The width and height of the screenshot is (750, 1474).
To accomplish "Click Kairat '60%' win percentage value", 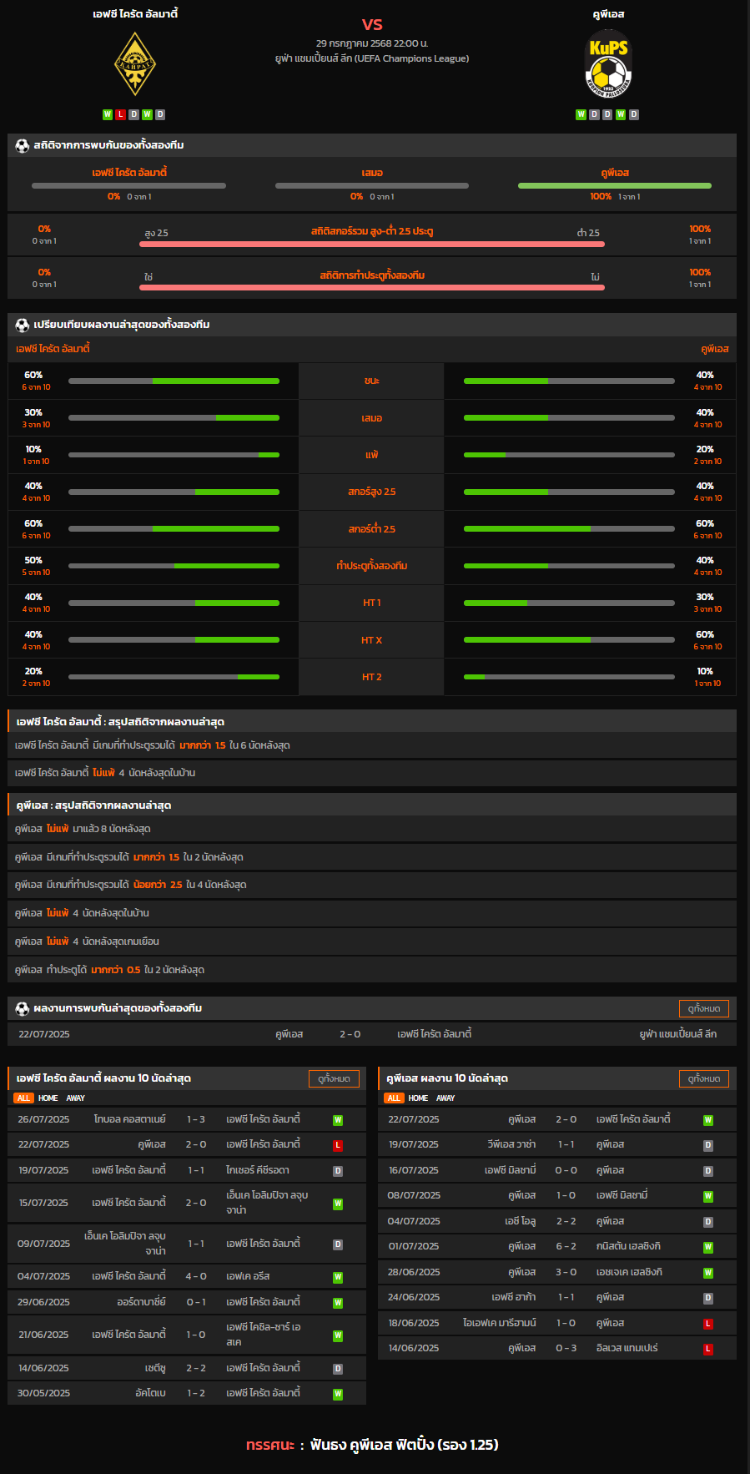I will click(33, 376).
